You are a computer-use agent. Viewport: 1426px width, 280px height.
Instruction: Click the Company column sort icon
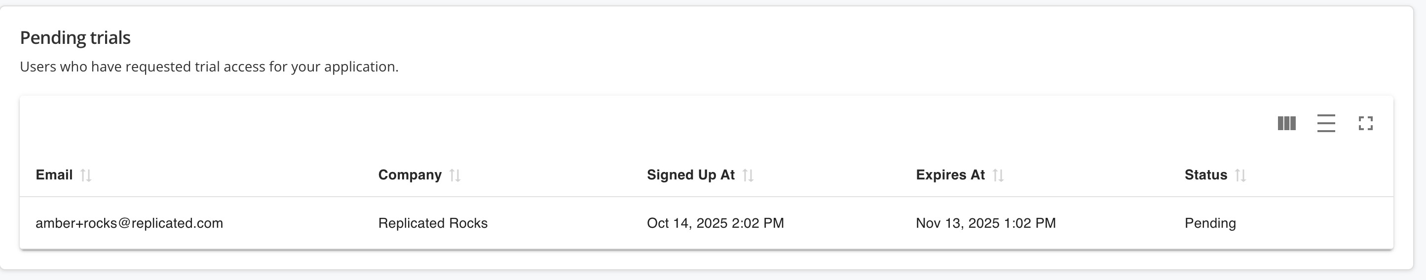coord(455,175)
